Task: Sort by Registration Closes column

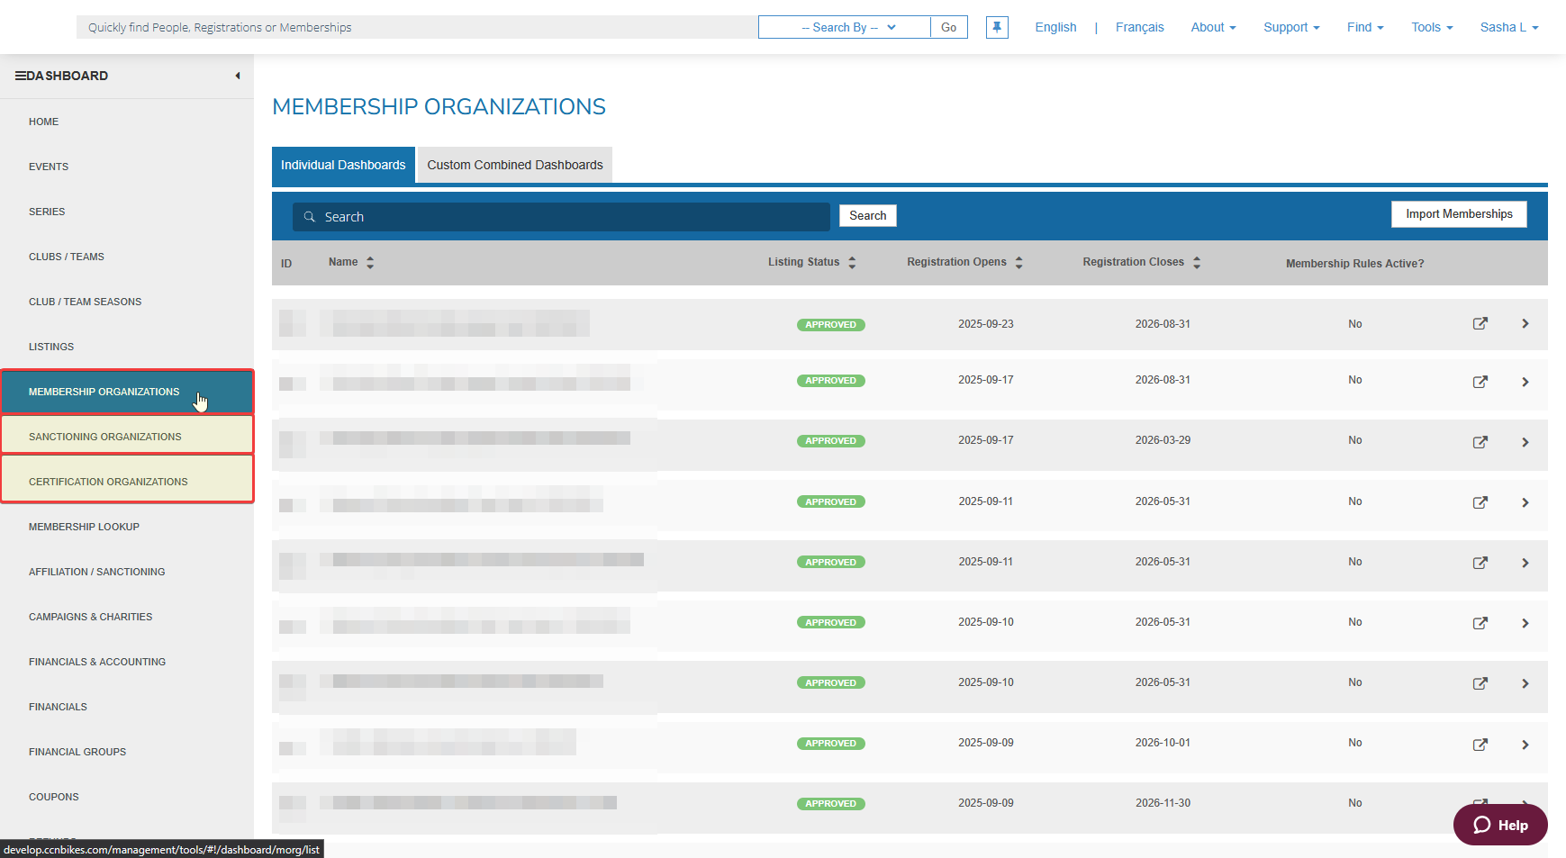Action: pyautogui.click(x=1197, y=263)
